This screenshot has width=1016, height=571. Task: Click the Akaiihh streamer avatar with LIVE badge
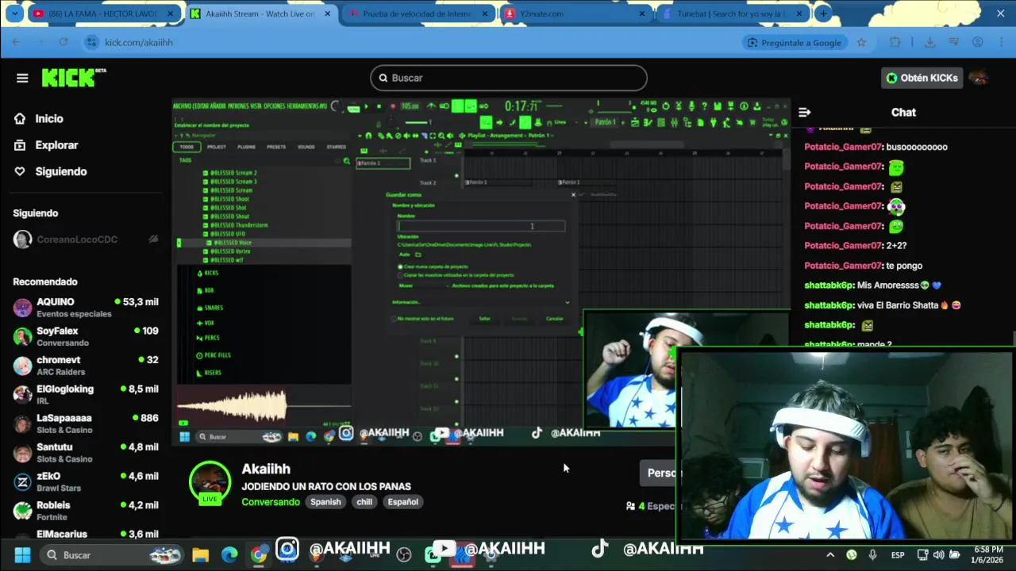[x=210, y=483]
